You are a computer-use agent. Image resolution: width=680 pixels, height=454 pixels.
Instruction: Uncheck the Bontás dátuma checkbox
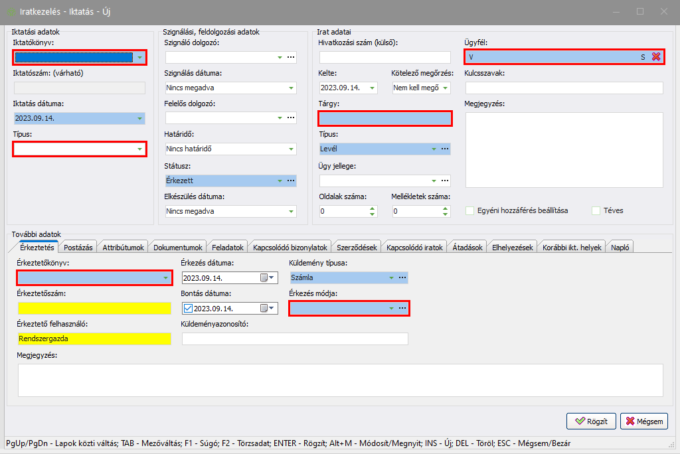click(x=188, y=308)
